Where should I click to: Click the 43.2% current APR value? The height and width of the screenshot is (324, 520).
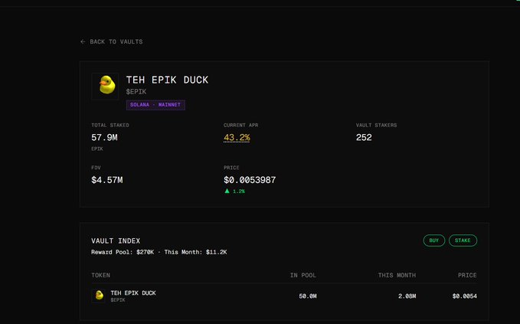point(237,137)
